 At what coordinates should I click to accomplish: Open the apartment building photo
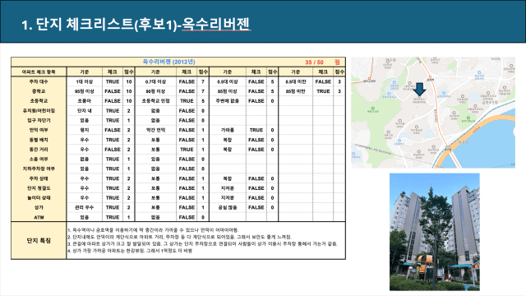pyautogui.click(x=435, y=232)
